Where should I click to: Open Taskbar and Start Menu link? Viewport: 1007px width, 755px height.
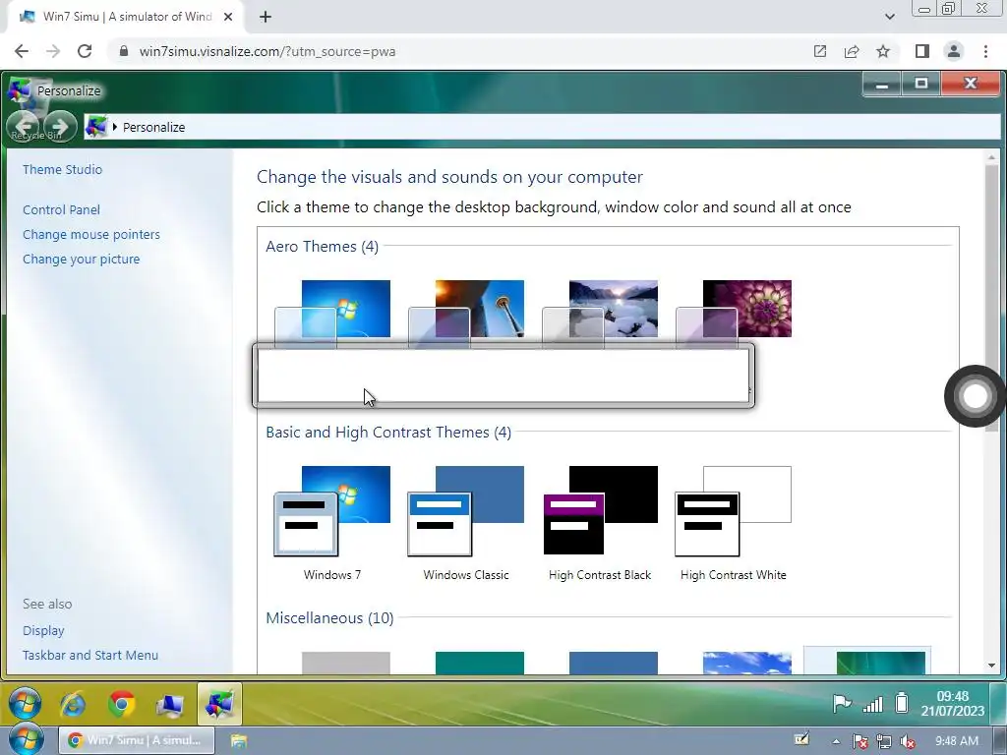tap(89, 655)
